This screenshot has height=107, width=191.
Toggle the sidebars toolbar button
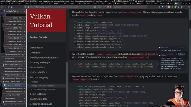[169, 7]
